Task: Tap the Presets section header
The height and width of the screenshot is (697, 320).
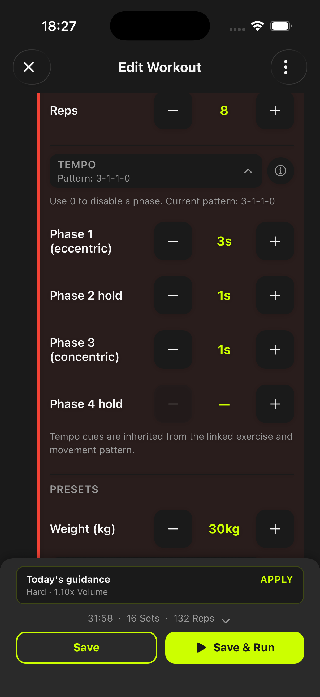Action: click(74, 489)
